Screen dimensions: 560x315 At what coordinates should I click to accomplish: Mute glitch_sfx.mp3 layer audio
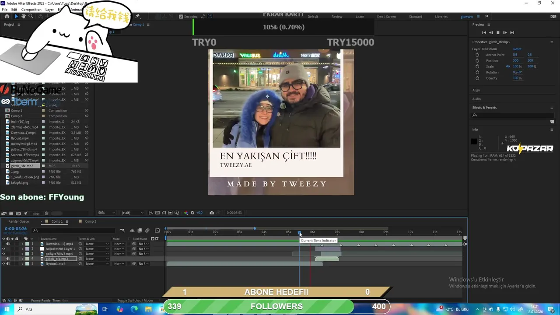[x=8, y=259]
